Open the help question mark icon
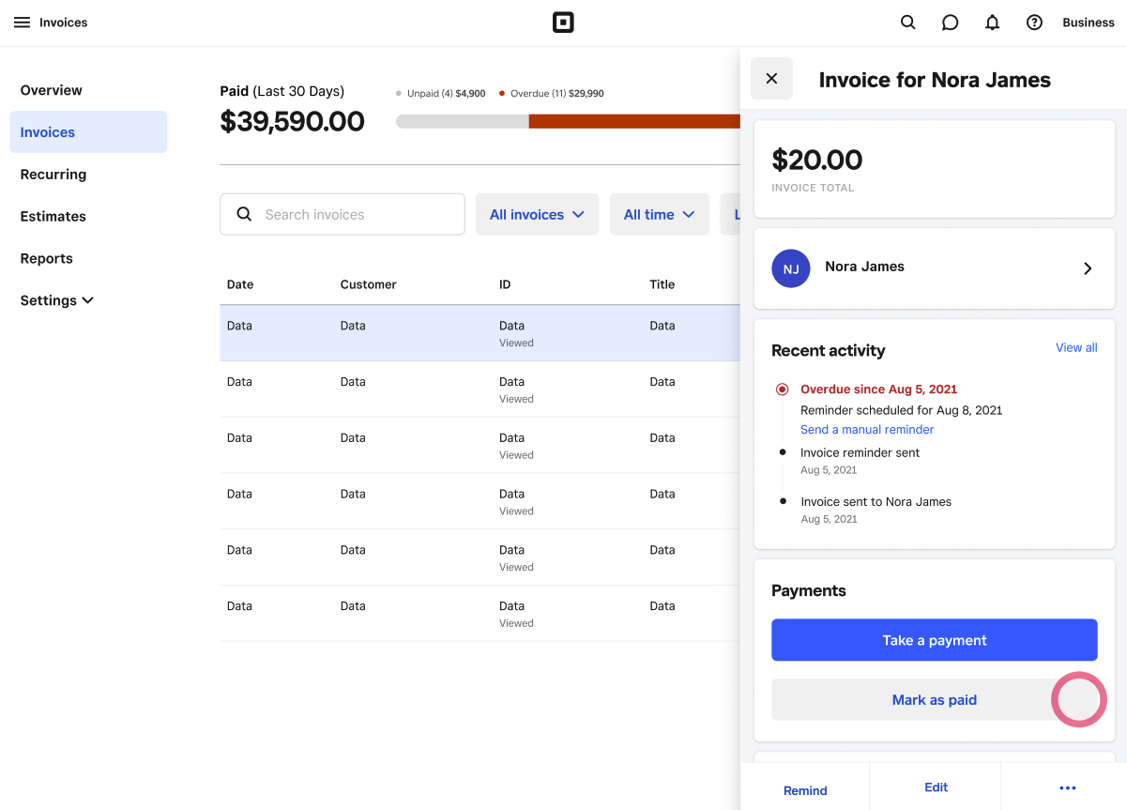Image resolution: width=1127 pixels, height=810 pixels. (x=1034, y=23)
